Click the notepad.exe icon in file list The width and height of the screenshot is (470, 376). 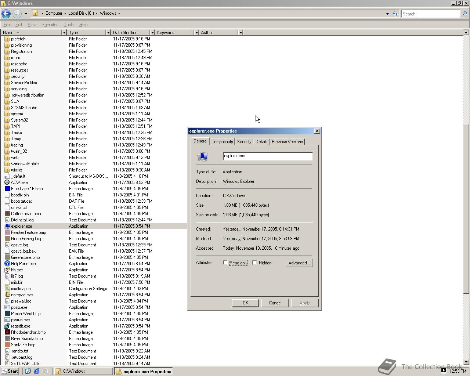[7, 295]
